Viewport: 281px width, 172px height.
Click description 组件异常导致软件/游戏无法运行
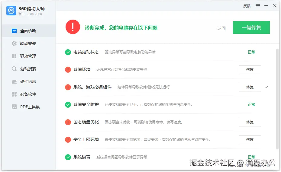pyautogui.click(x=144, y=87)
